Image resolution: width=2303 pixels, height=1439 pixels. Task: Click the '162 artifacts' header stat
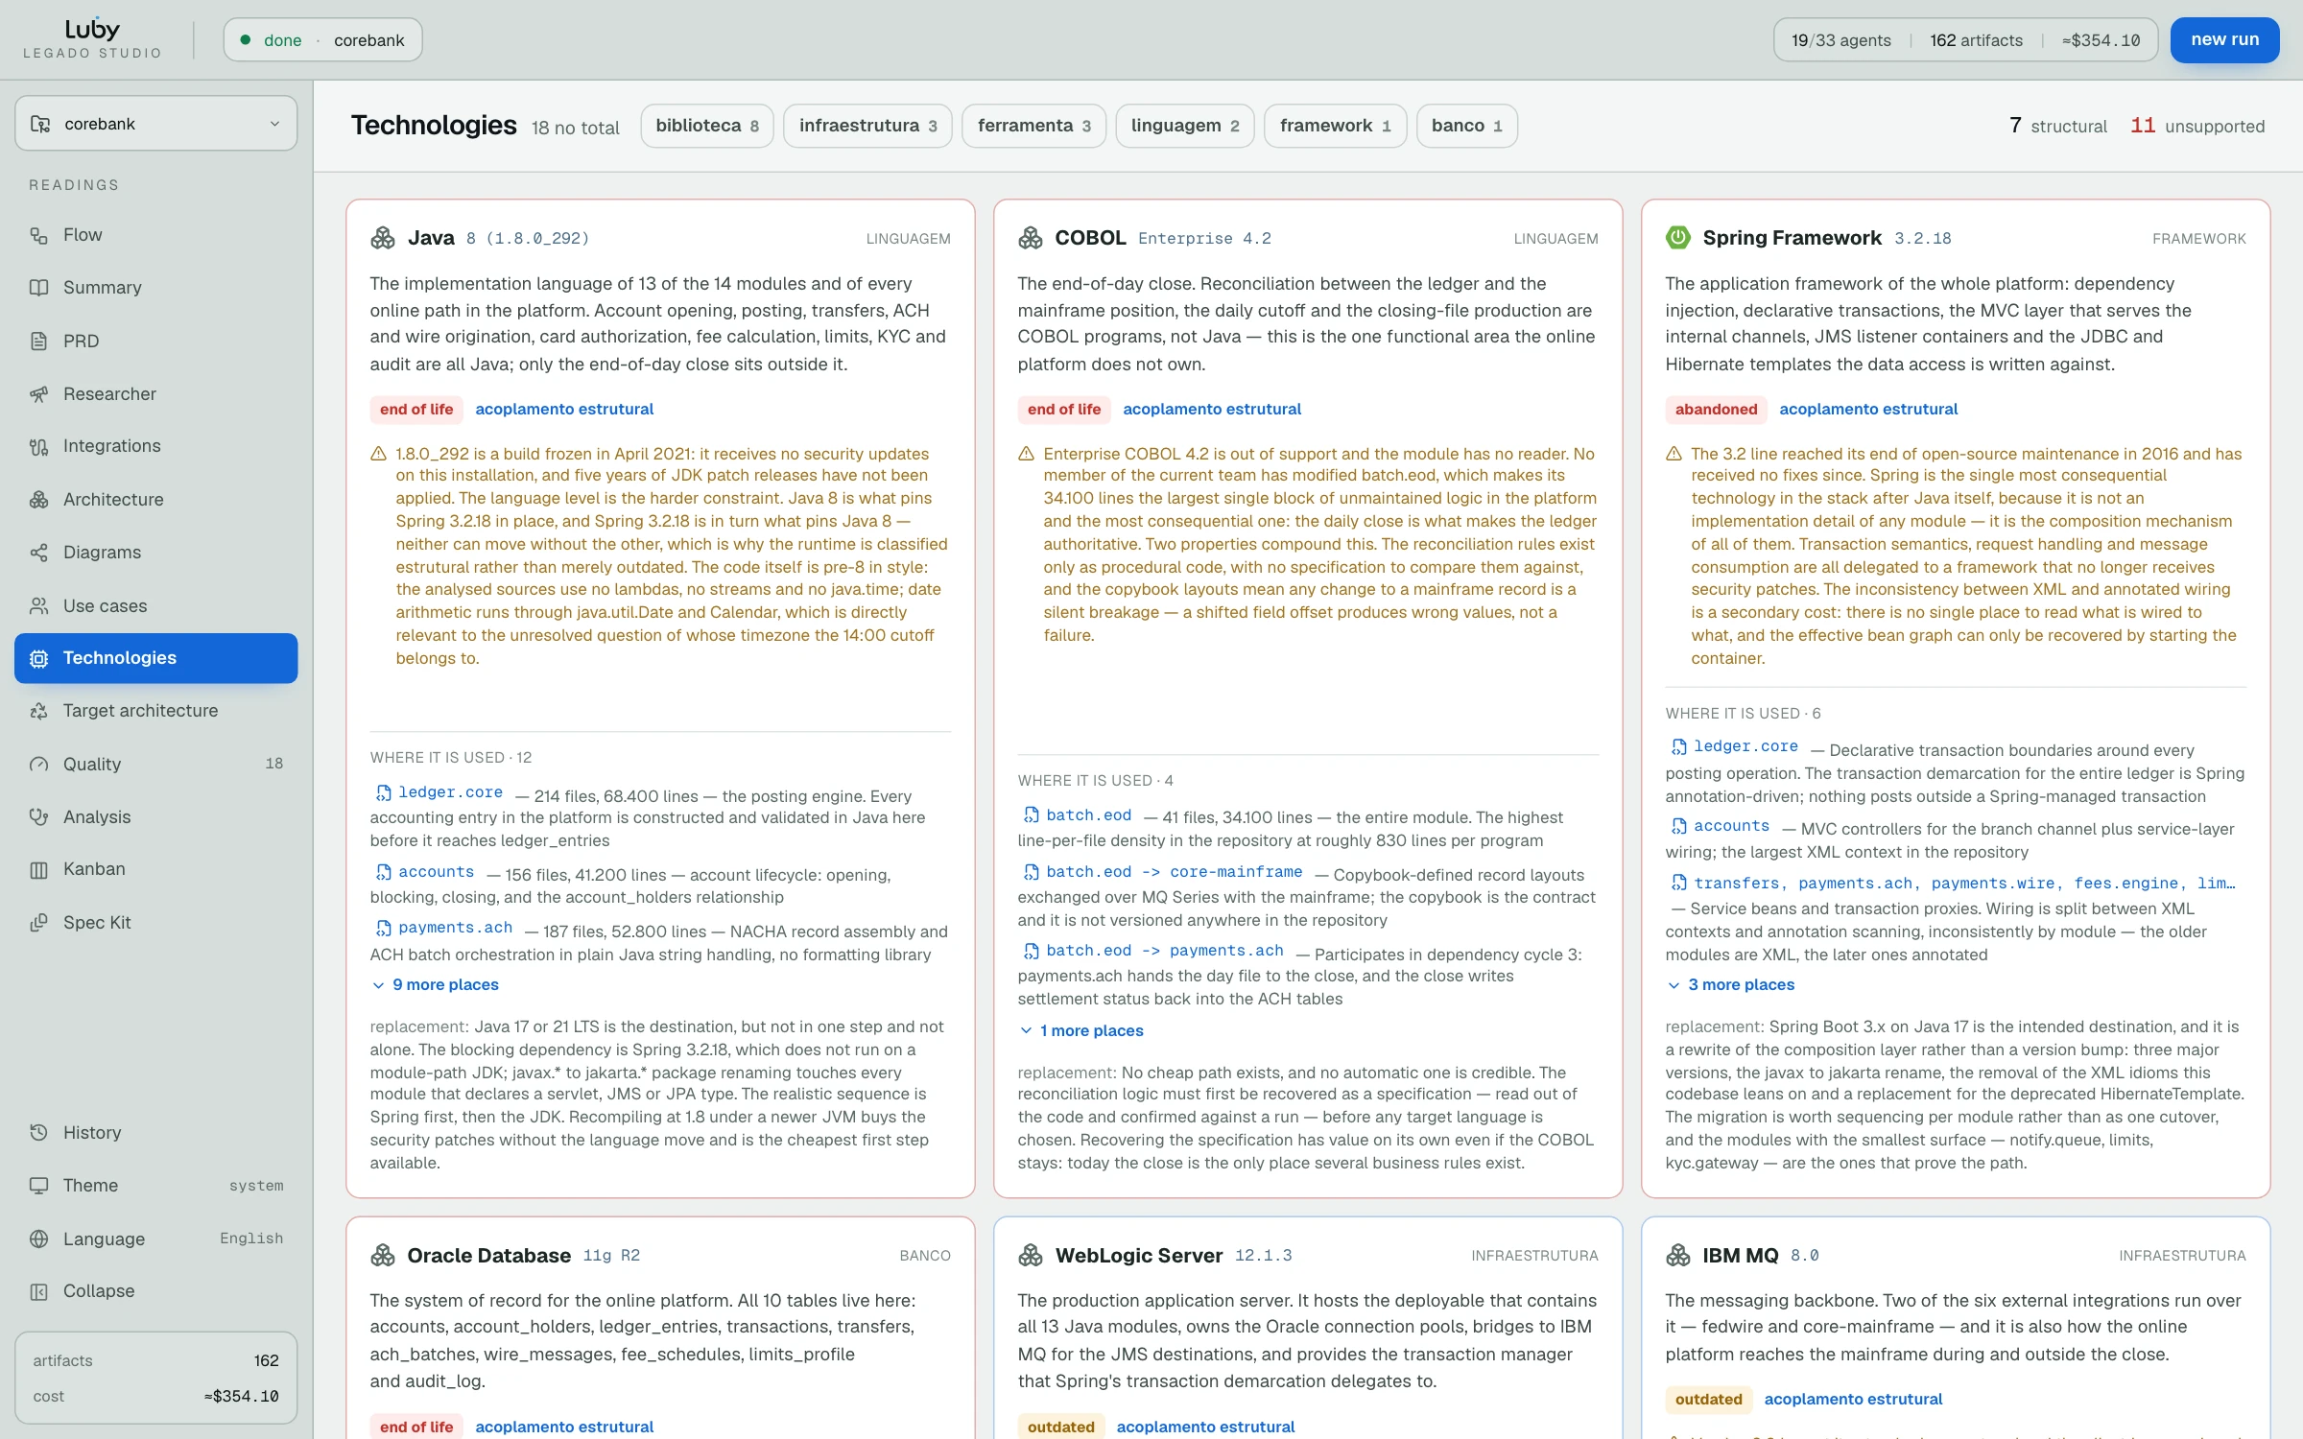tap(1976, 40)
